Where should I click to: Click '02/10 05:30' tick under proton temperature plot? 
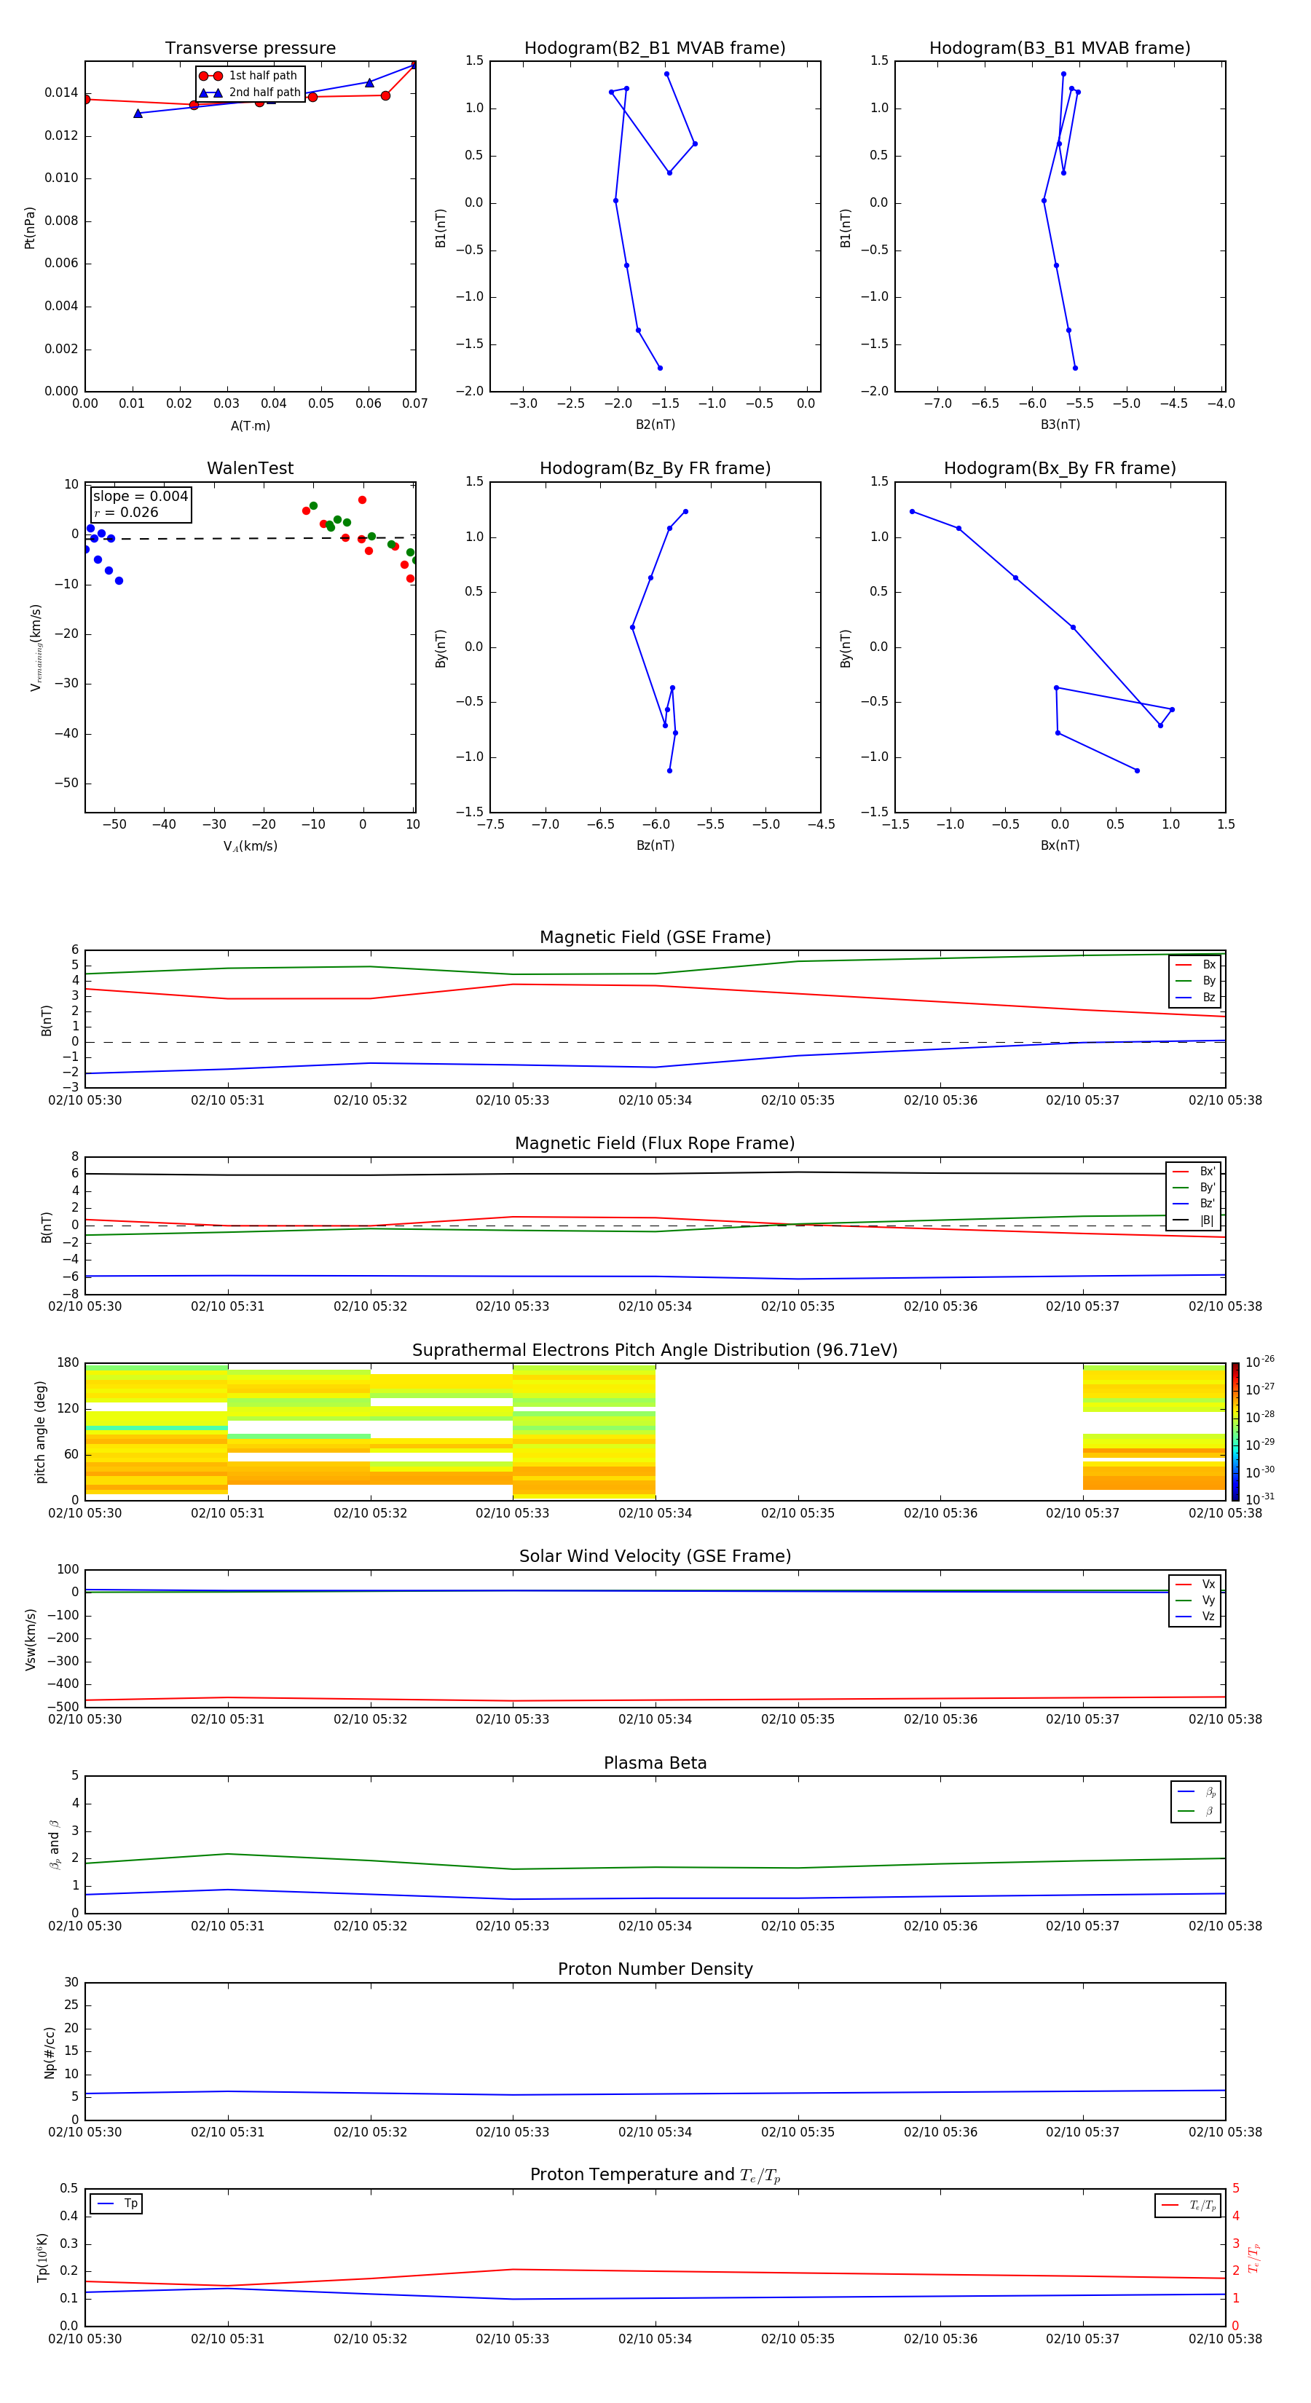click(x=85, y=2339)
